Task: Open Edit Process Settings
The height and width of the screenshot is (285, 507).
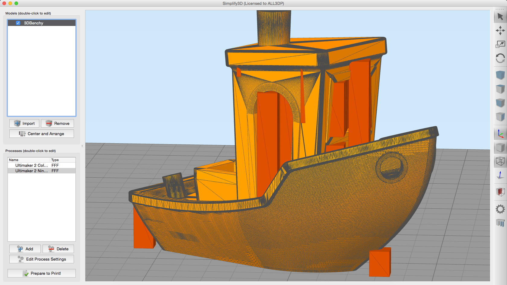Action: point(42,259)
